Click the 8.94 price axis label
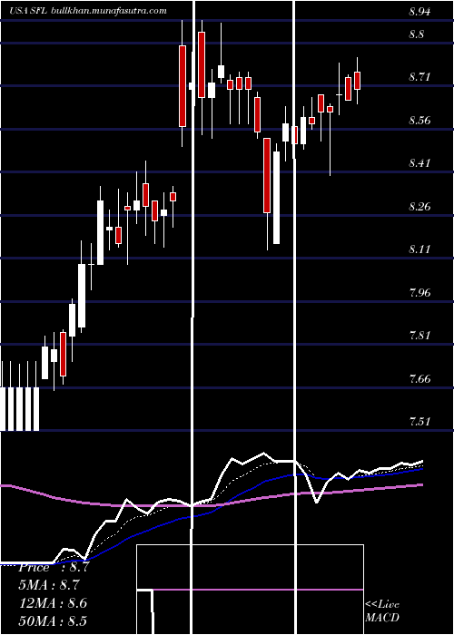 (419, 11)
